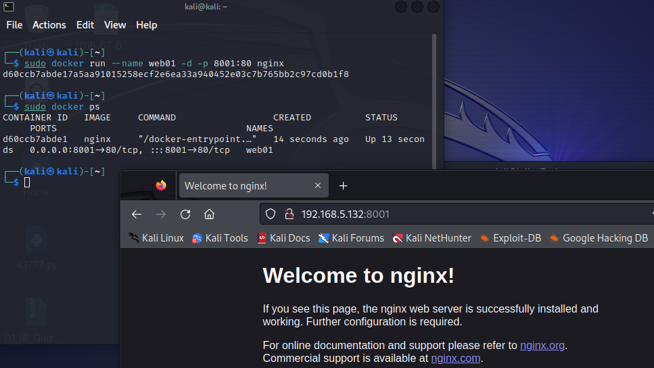Click the terminal icon in the title bar
This screenshot has width=654, height=368.
click(x=9, y=7)
